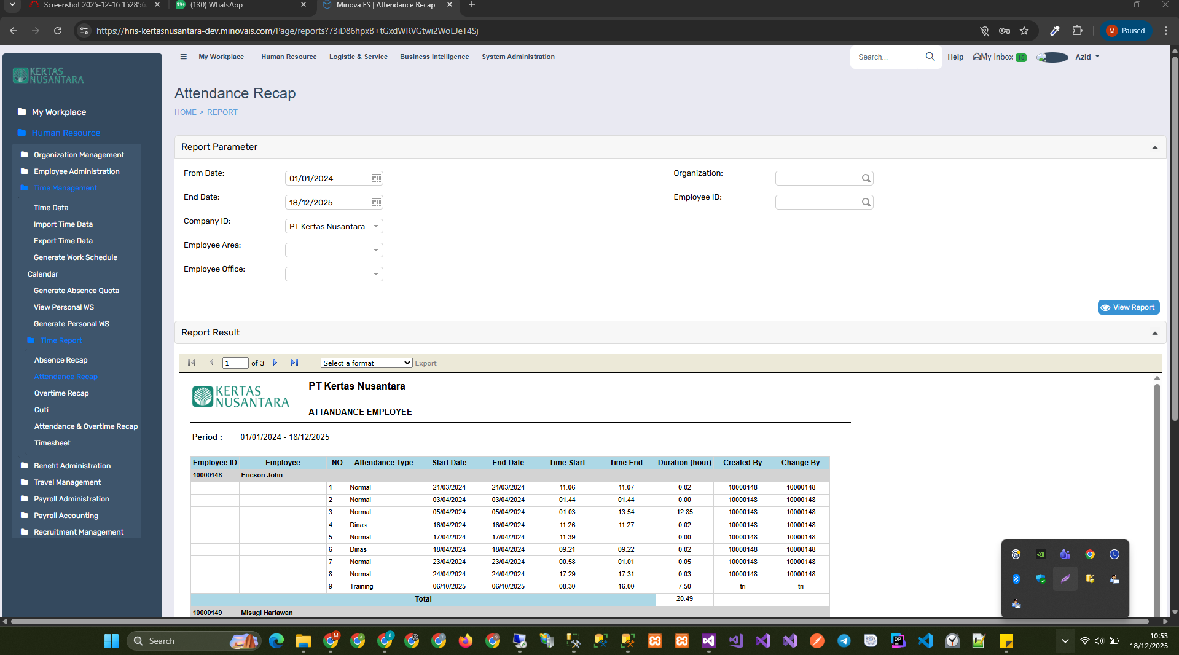Click the Organization lookup search icon
The height and width of the screenshot is (655, 1179).
[x=866, y=178]
